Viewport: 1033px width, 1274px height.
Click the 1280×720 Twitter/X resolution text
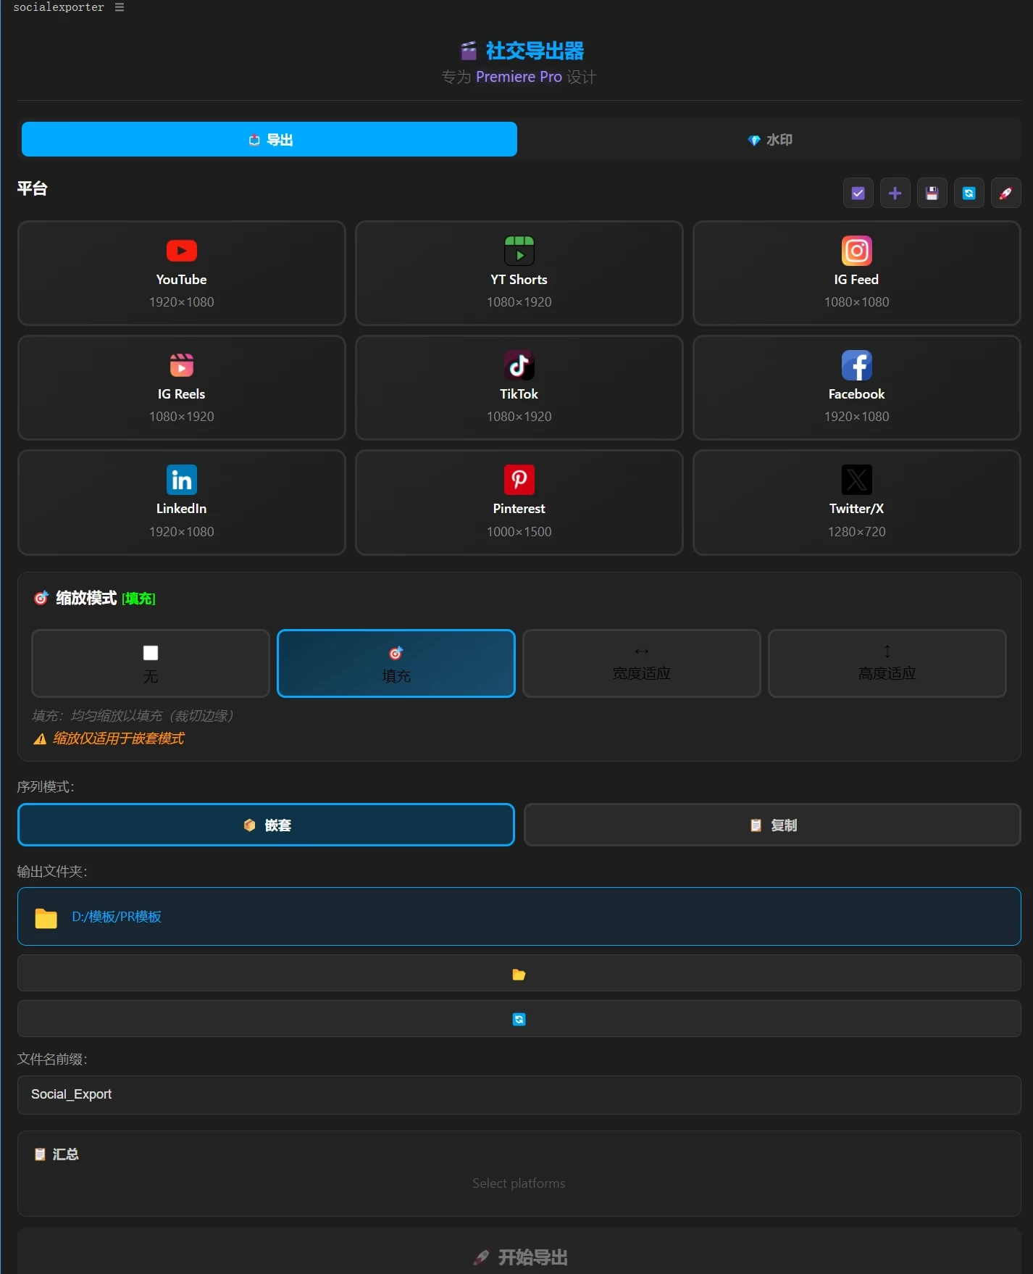click(857, 531)
